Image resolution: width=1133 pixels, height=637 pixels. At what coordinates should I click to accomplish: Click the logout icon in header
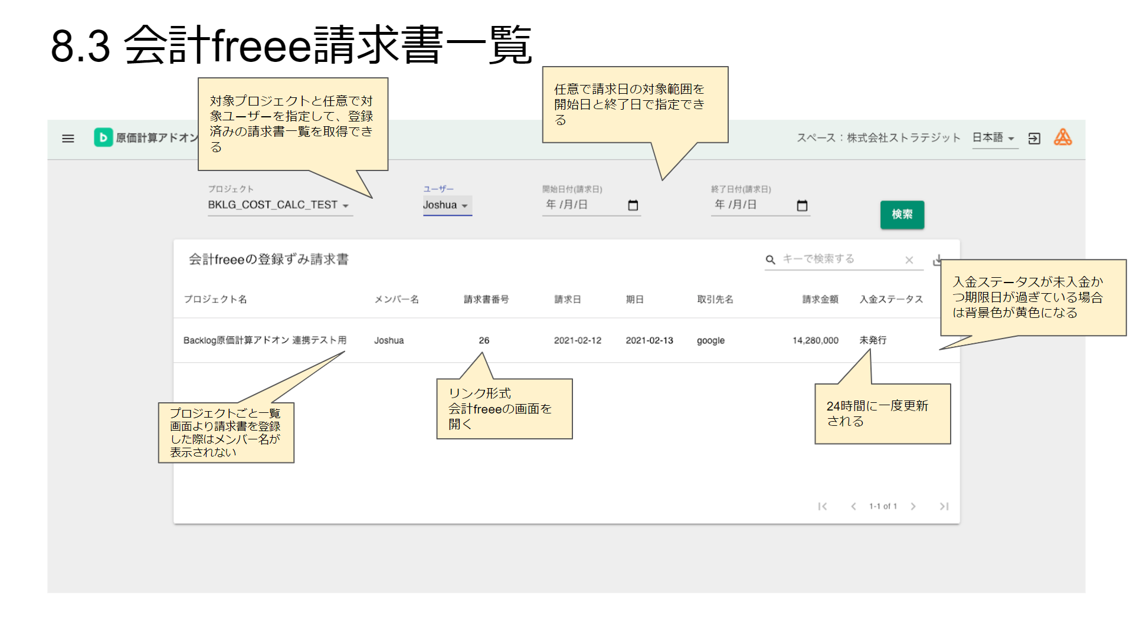pyautogui.click(x=1034, y=139)
